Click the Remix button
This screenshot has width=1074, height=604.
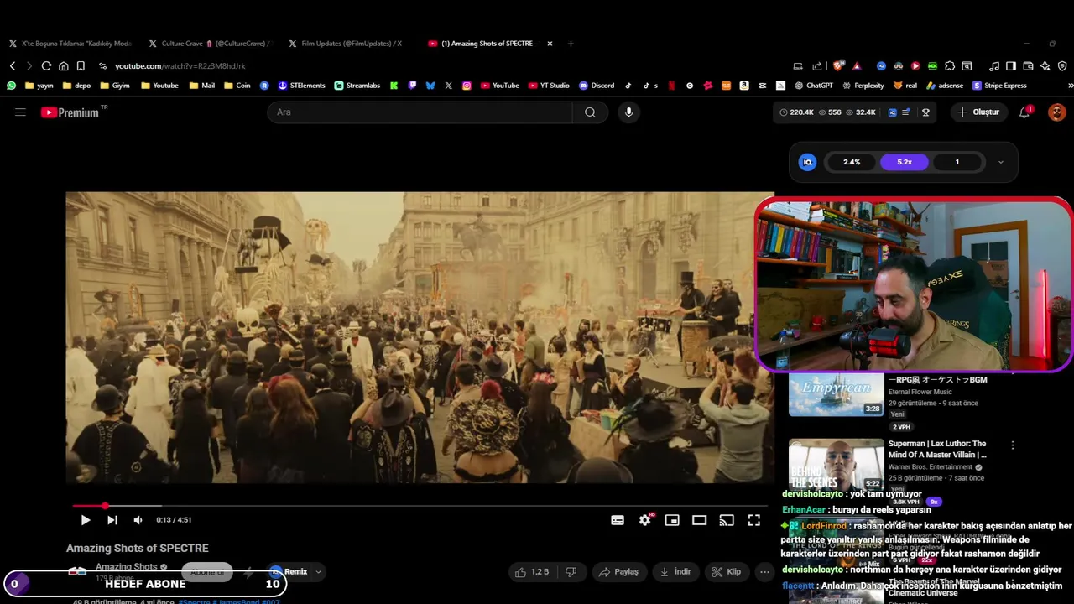[x=288, y=571]
